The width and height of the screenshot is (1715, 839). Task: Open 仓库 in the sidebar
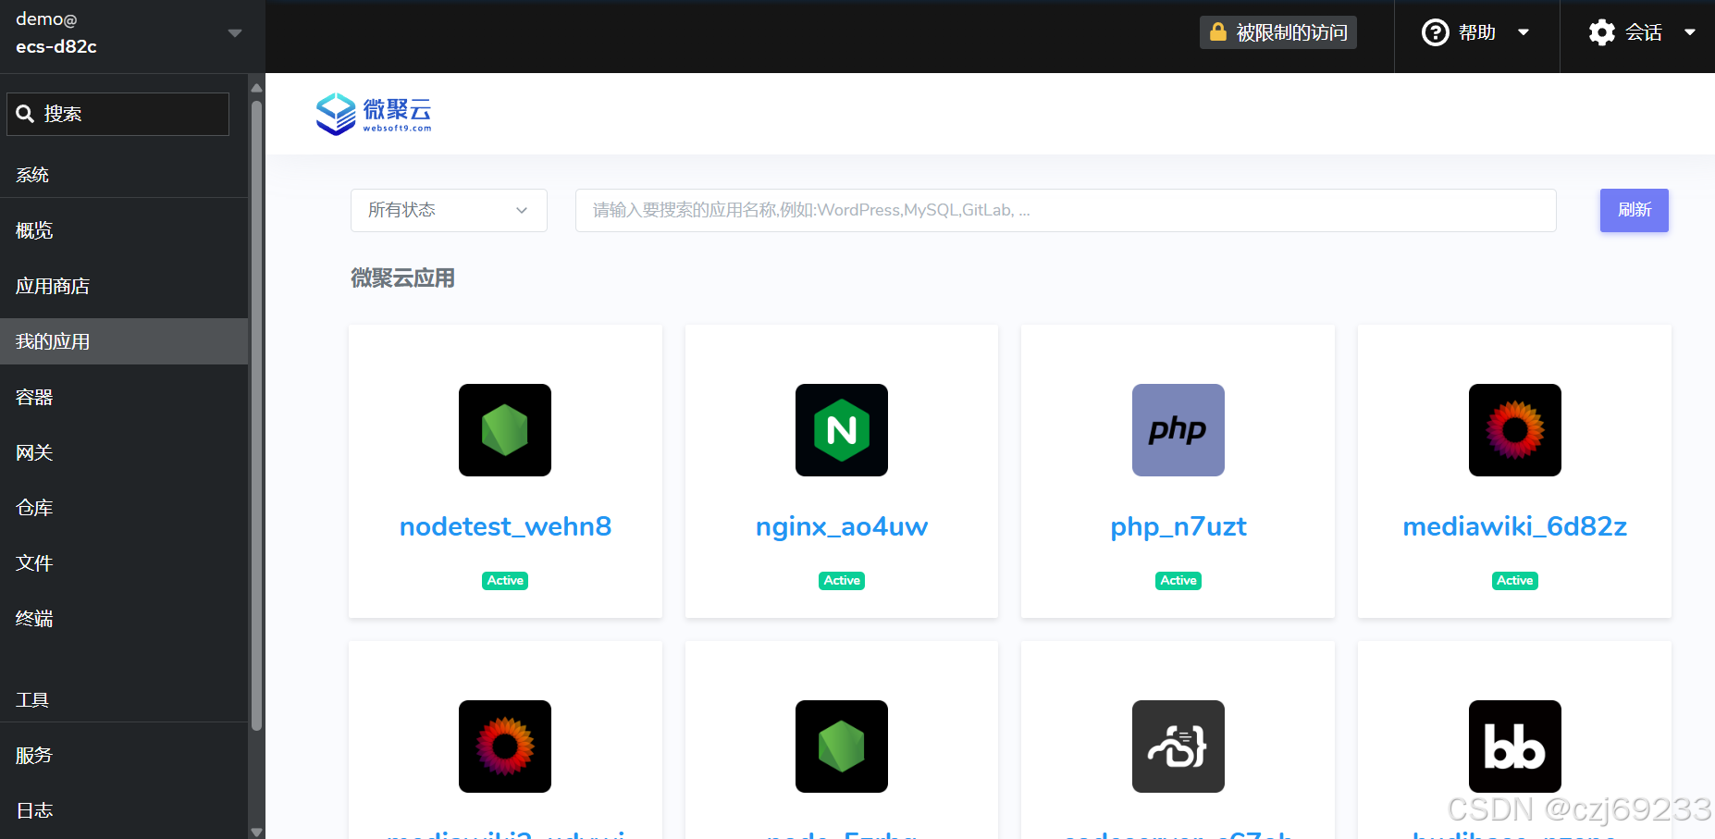click(124, 508)
